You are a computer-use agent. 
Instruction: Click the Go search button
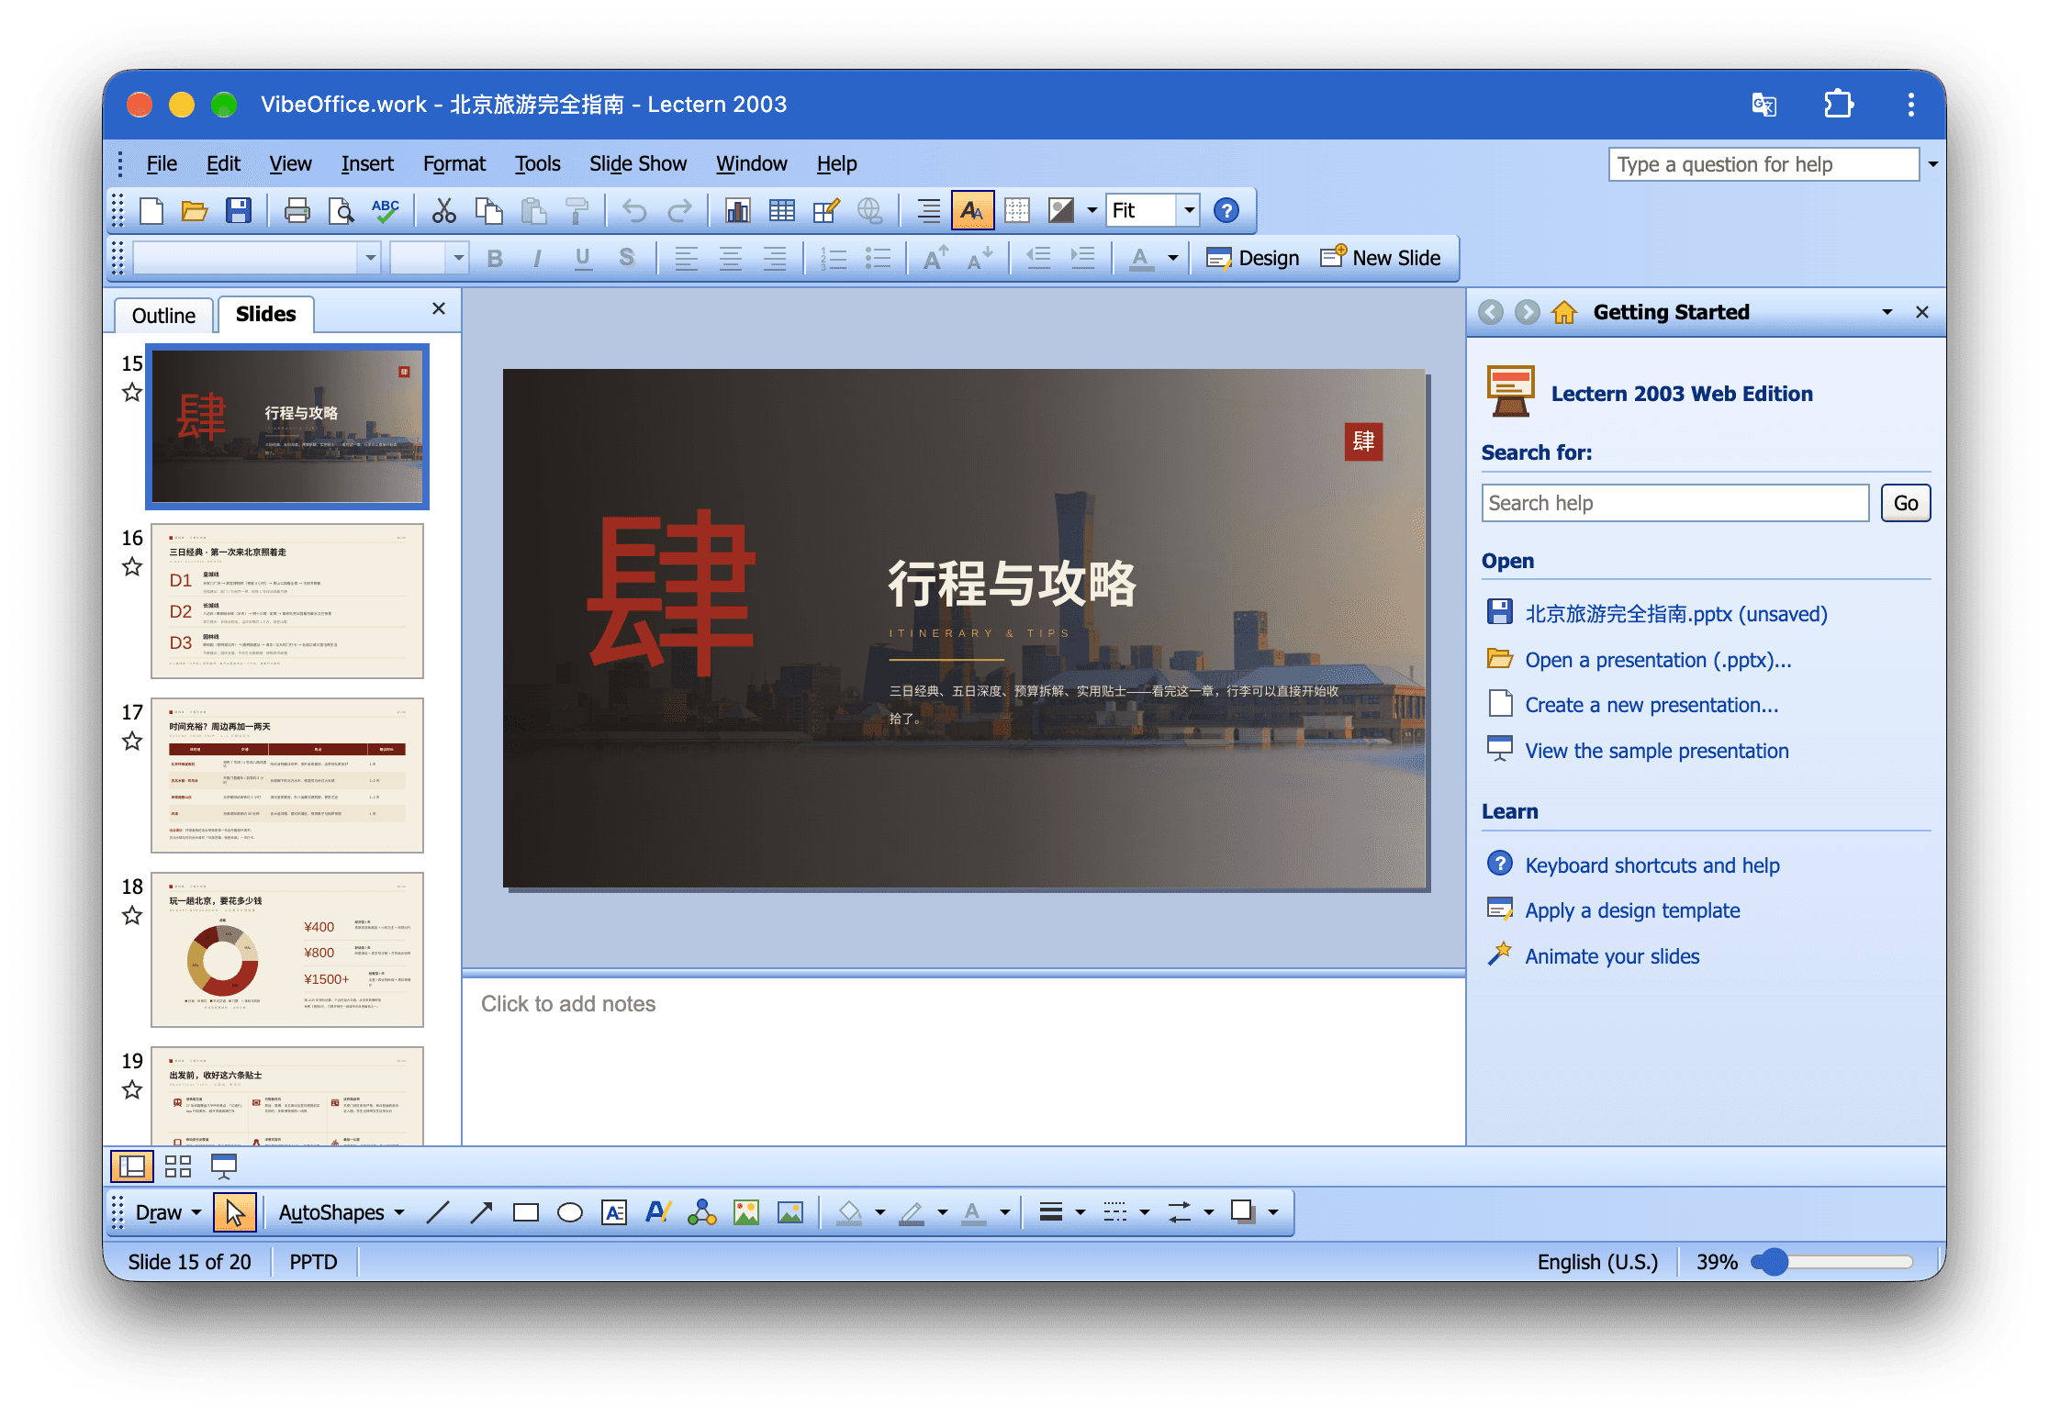coord(1906,503)
